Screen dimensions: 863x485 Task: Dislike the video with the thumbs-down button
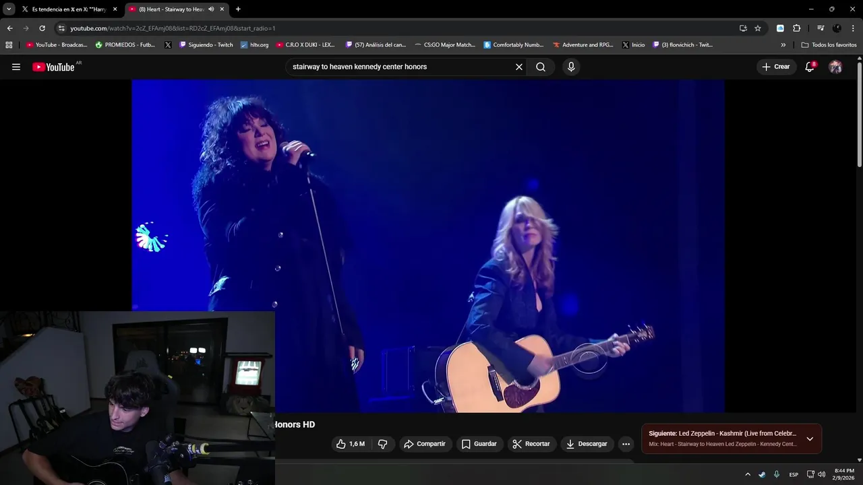[382, 444]
